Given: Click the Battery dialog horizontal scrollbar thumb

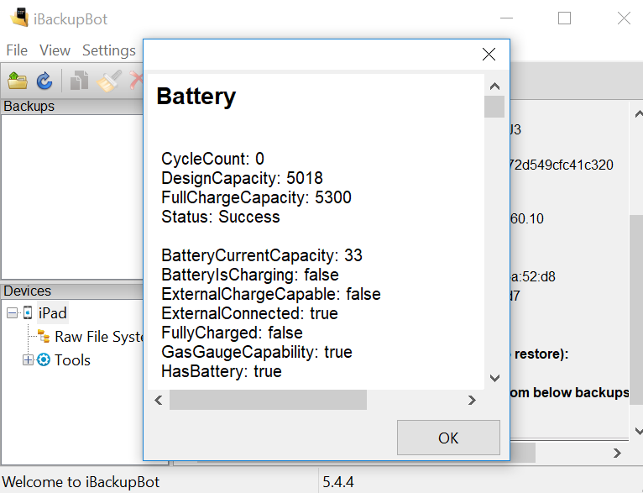Looking at the screenshot, I should (268, 400).
